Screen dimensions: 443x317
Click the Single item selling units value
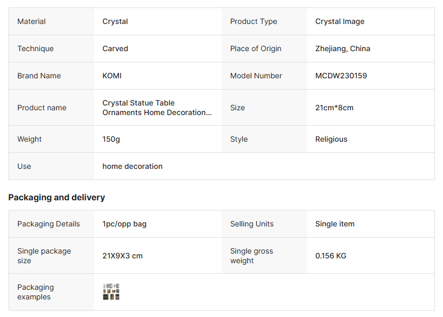335,224
